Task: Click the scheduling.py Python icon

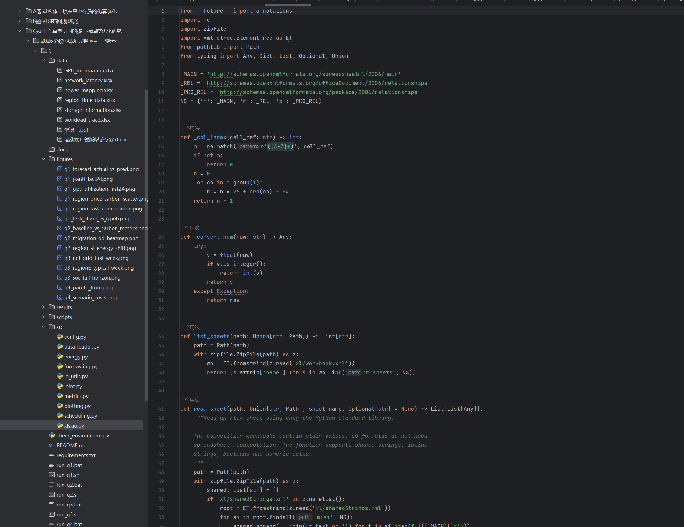Action: [60, 416]
